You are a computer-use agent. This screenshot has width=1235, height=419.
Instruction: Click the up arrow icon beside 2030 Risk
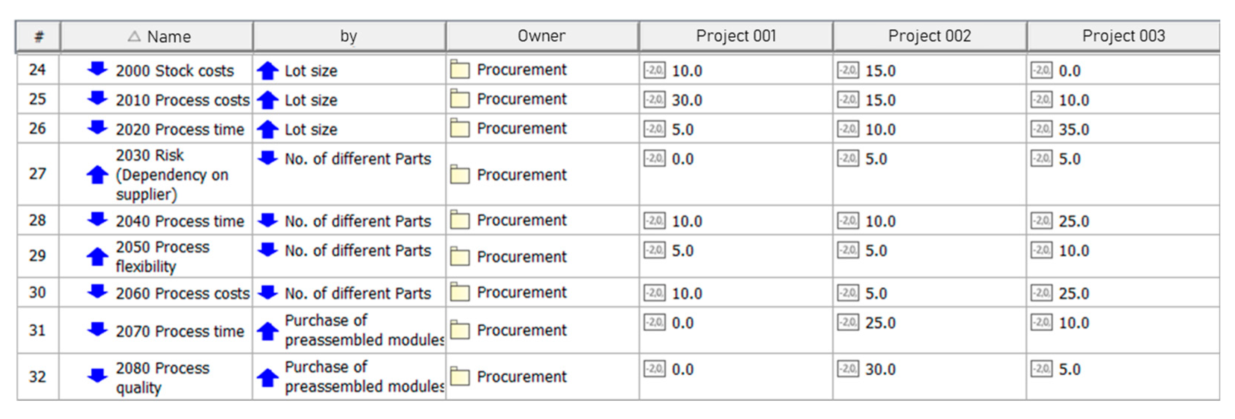(x=97, y=175)
